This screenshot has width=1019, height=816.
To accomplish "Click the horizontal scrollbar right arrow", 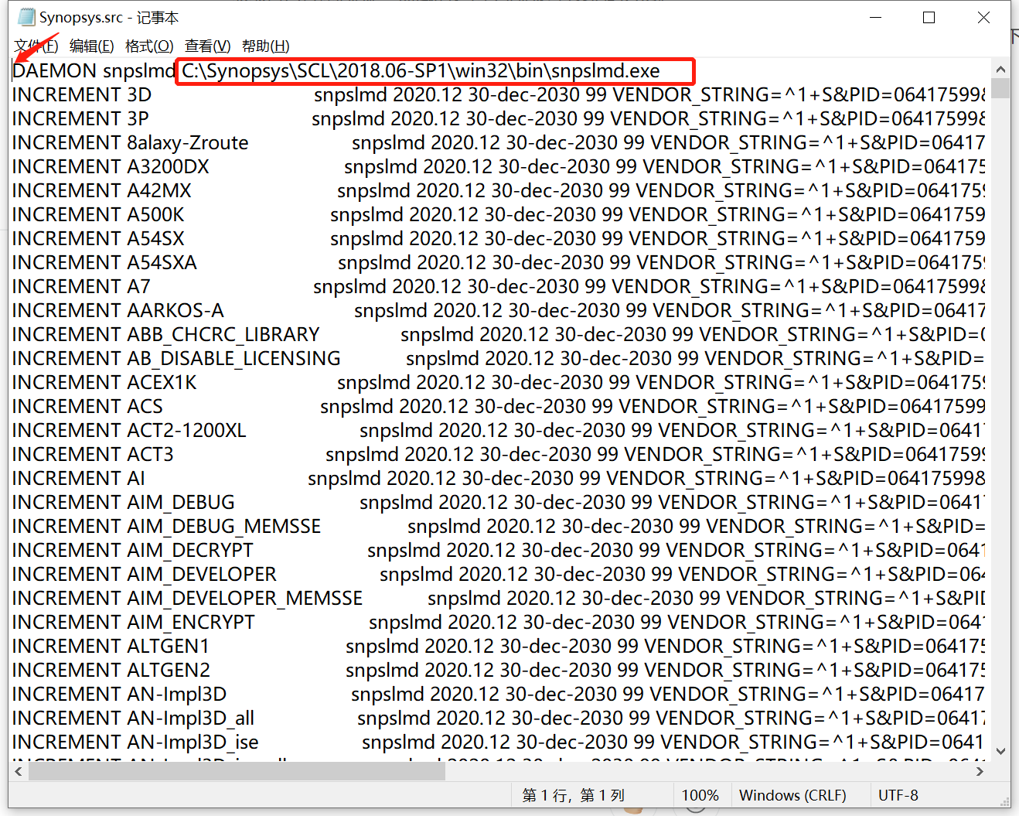I will point(980,771).
